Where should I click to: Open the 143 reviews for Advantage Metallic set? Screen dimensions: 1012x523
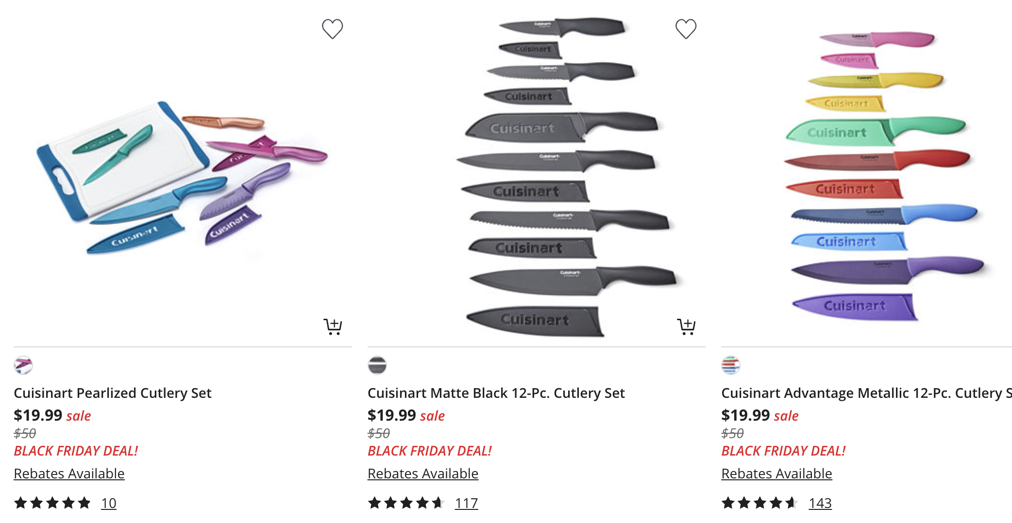820,503
